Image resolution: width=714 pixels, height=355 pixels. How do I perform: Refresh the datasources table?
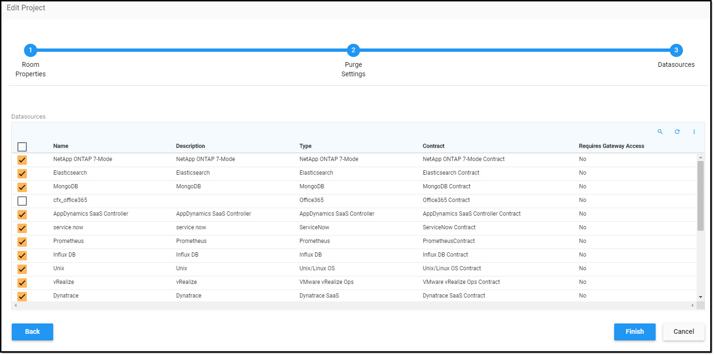(x=677, y=132)
